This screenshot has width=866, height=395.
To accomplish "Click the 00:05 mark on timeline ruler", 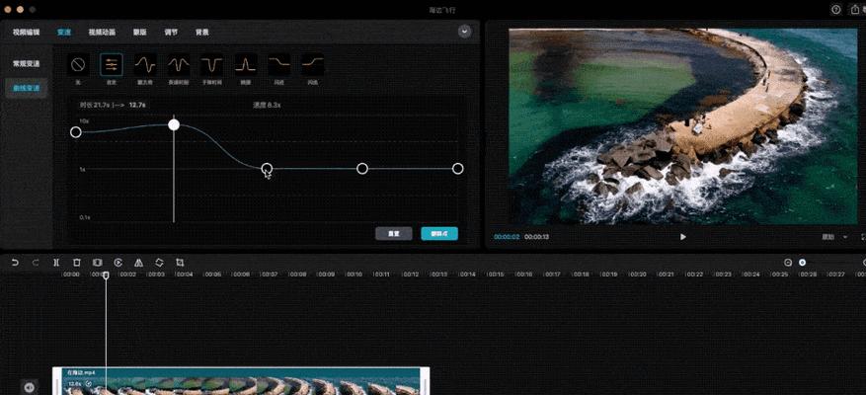I will tap(212, 274).
